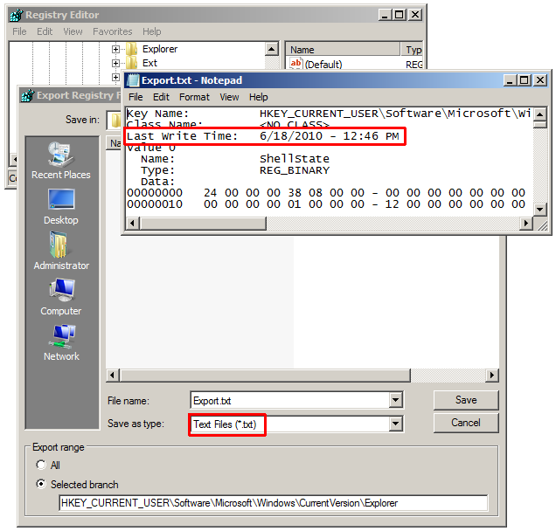This screenshot has width=556, height=531.
Task: Open Notepad Edit menu
Action: [161, 97]
